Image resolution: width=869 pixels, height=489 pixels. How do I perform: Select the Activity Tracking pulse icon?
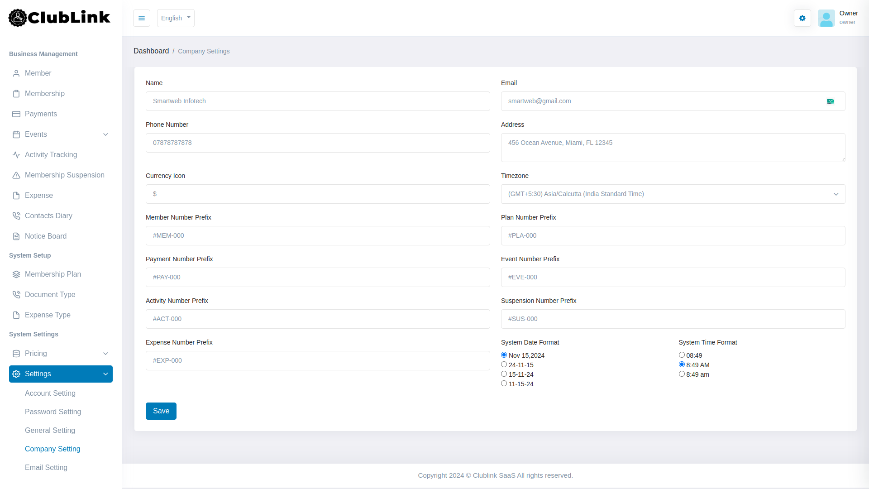[16, 155]
